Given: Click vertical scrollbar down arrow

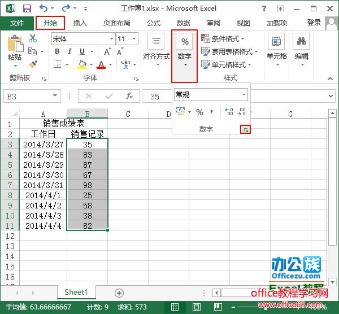Looking at the screenshot, I should pyautogui.click(x=332, y=282).
